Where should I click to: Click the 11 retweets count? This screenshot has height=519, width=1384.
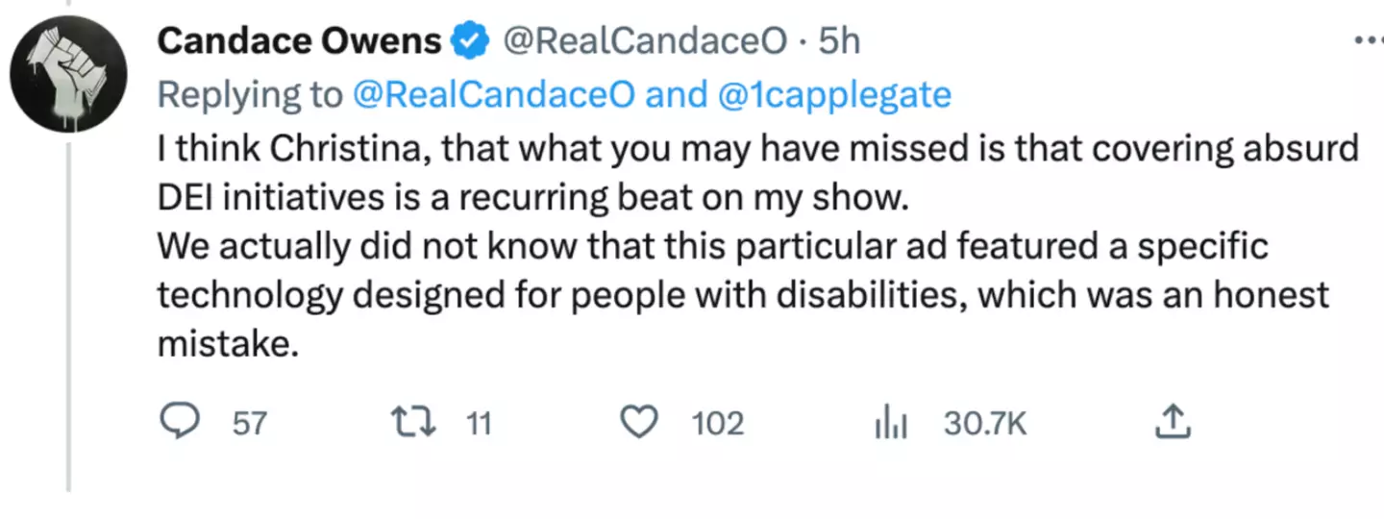point(478,423)
